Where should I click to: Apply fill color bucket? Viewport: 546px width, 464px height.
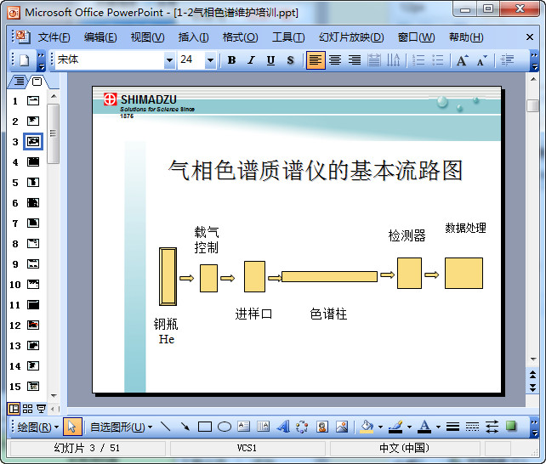(367, 427)
